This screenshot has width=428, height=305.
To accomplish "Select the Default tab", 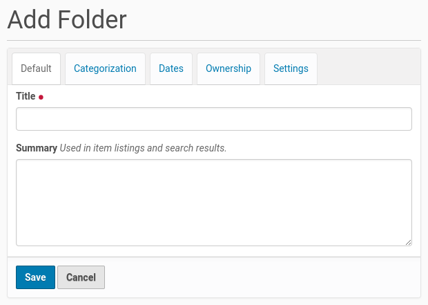I will point(37,68).
